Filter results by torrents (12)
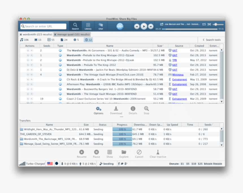The height and width of the screenshot is (193, 243). point(88,40)
